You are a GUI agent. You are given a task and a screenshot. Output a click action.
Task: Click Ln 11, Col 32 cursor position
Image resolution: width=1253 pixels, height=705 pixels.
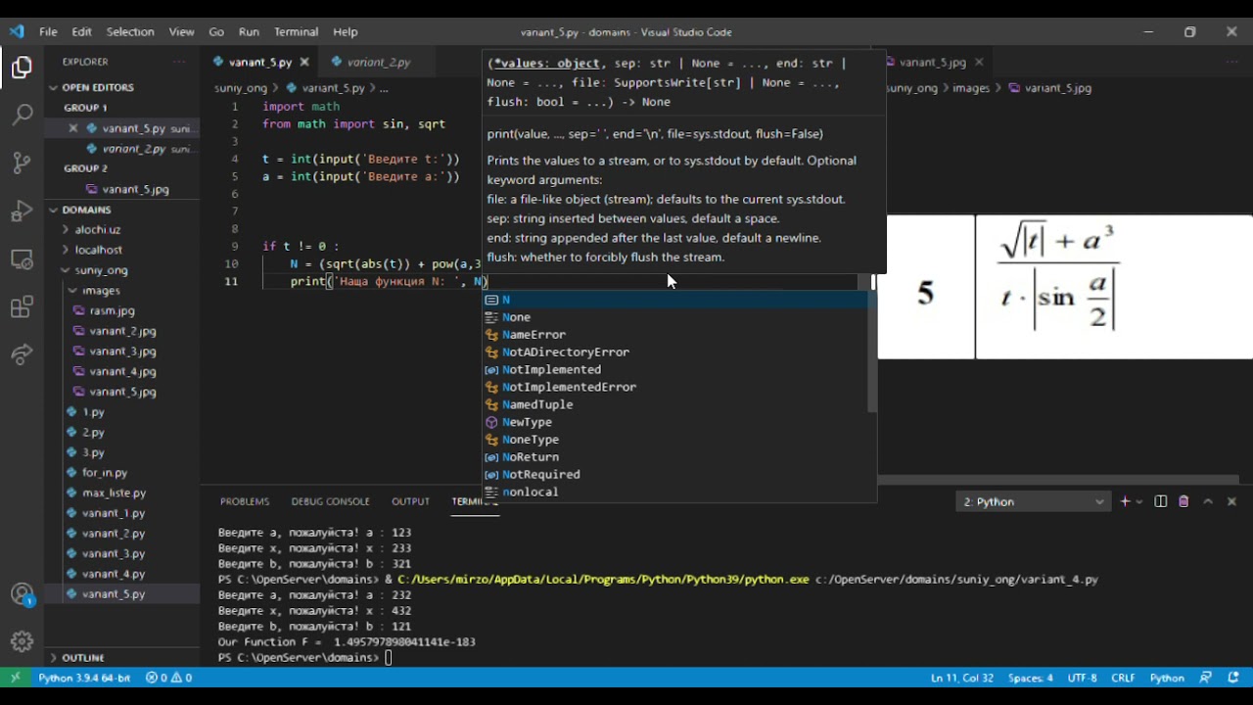(x=962, y=678)
